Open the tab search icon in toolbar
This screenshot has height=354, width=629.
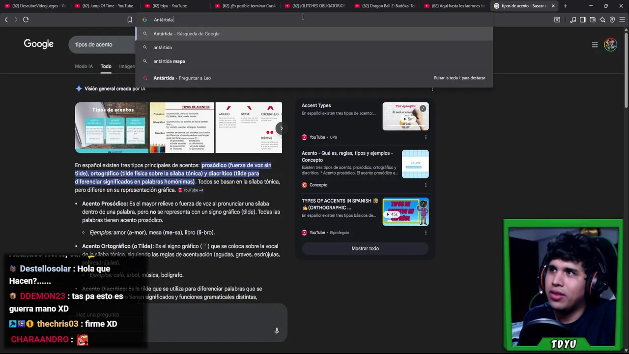[557, 20]
